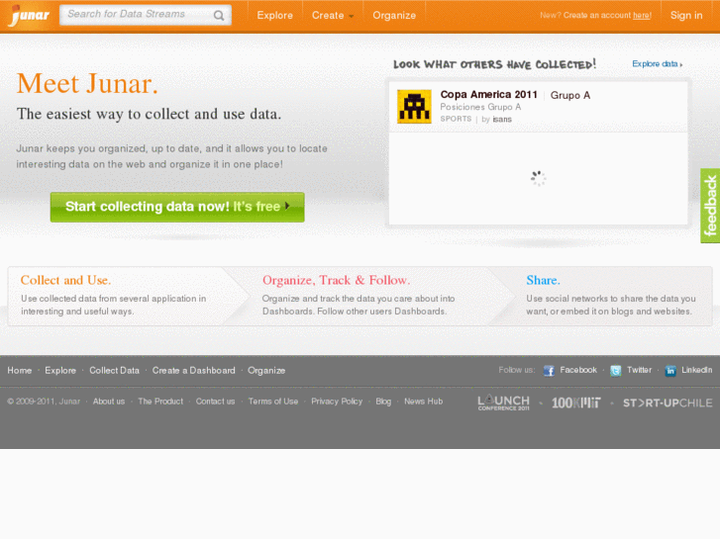Follow the Create an account here link
Viewport: 720px width, 539px height.
click(642, 15)
